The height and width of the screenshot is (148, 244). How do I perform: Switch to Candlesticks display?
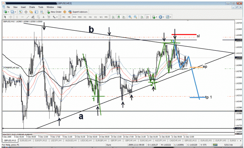(119, 17)
